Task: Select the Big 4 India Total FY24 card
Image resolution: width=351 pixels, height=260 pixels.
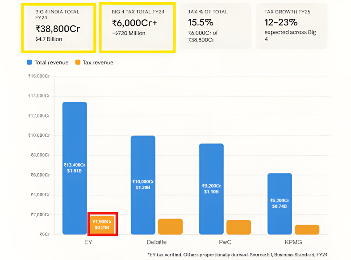Action: (58, 27)
